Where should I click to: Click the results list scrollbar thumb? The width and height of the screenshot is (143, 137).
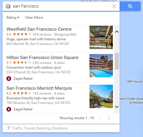coord(117,61)
